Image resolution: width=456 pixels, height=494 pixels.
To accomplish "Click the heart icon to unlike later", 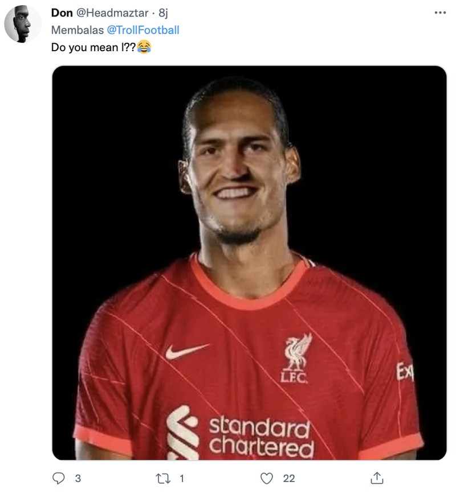I will coord(266,480).
